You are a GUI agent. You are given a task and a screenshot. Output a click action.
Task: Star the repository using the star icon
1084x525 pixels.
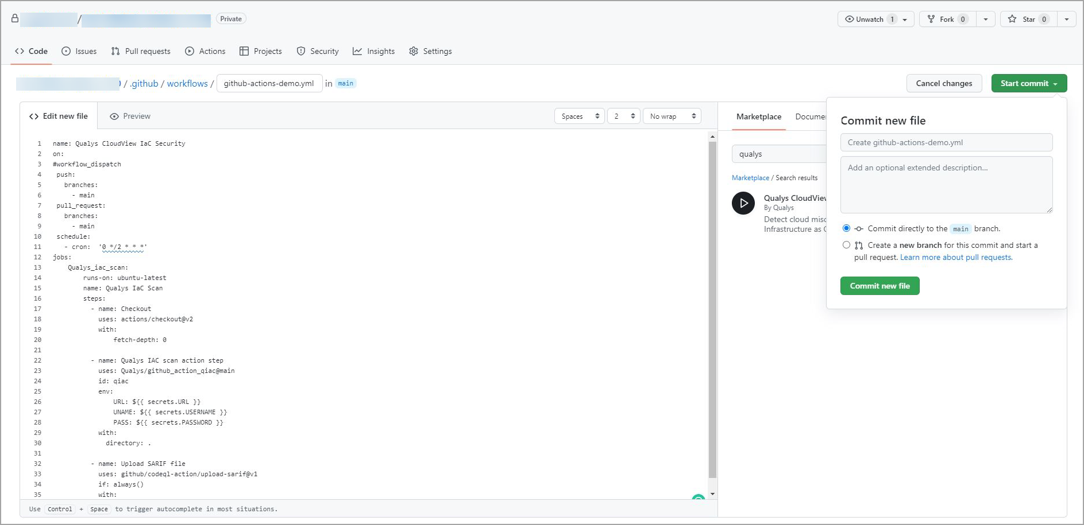1012,19
